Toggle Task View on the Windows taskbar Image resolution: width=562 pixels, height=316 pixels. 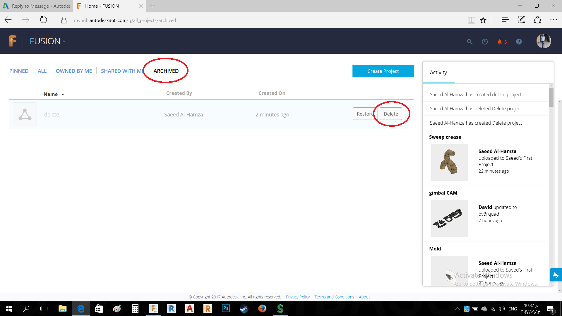point(44,309)
